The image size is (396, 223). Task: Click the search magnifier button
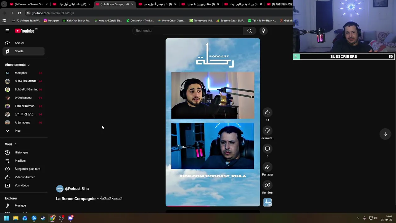coord(249,31)
